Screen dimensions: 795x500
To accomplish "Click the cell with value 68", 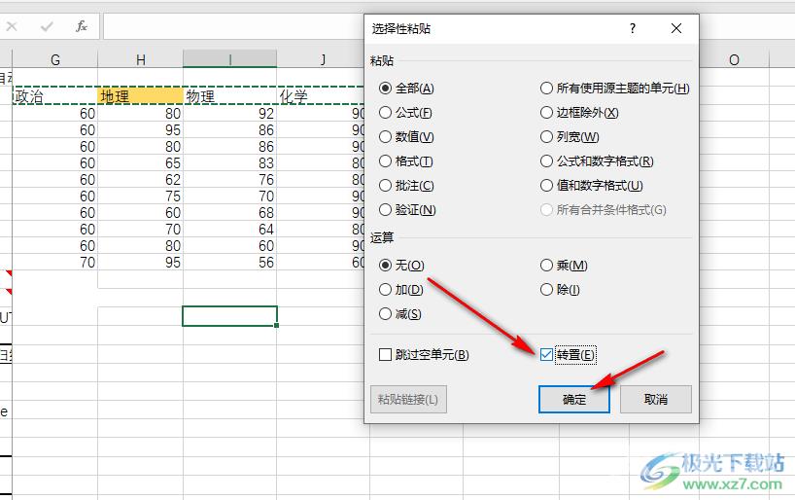I will tap(229, 213).
